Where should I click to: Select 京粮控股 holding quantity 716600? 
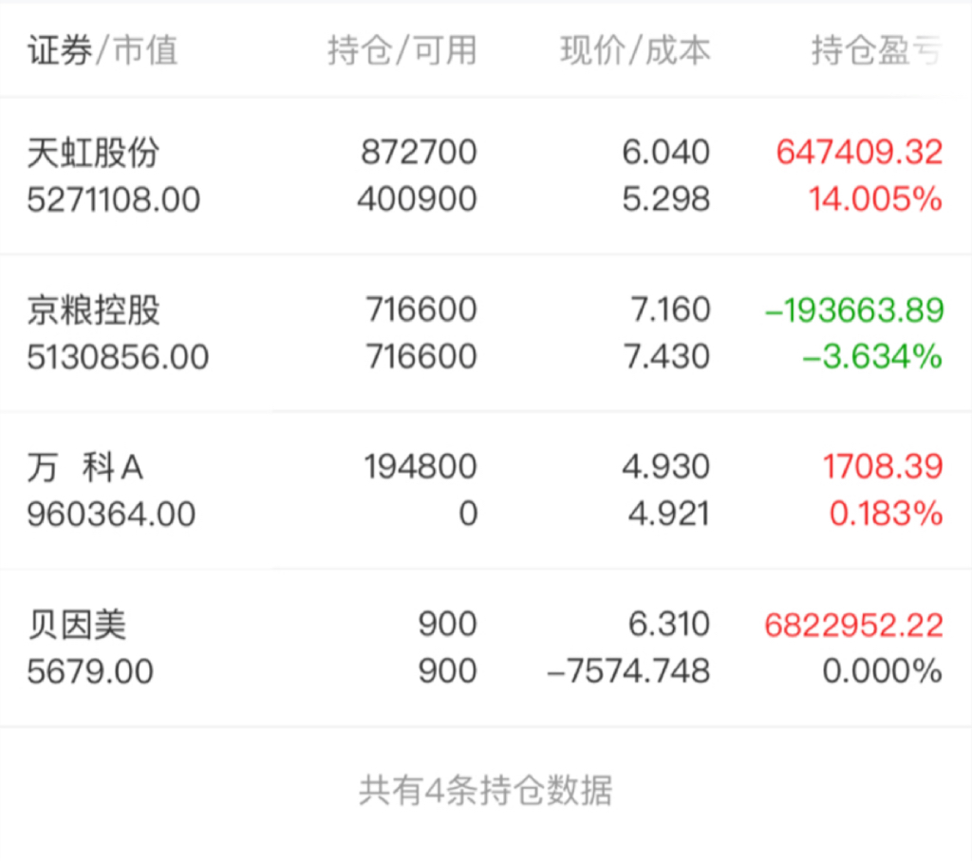(x=421, y=309)
